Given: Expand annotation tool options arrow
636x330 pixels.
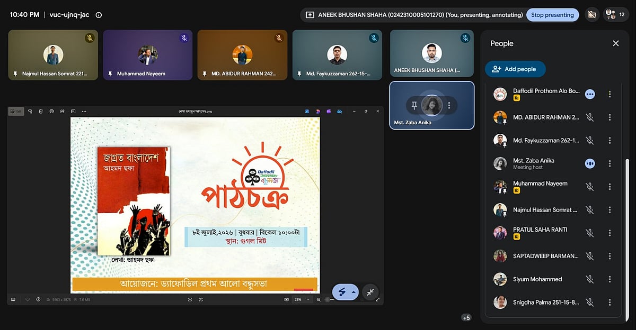Looking at the screenshot, I should click(353, 292).
